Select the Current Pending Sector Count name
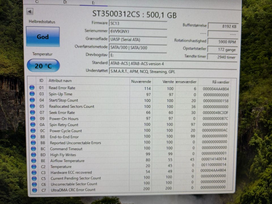The height and width of the screenshot is (204, 272). point(76,178)
